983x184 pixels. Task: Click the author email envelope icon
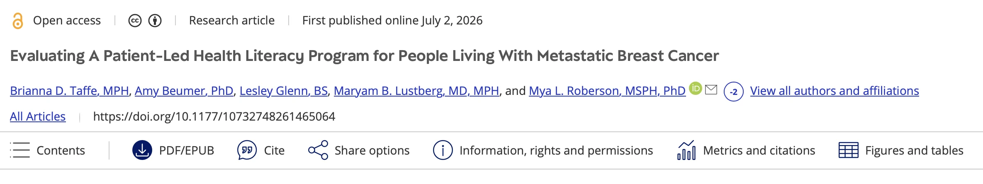click(711, 89)
